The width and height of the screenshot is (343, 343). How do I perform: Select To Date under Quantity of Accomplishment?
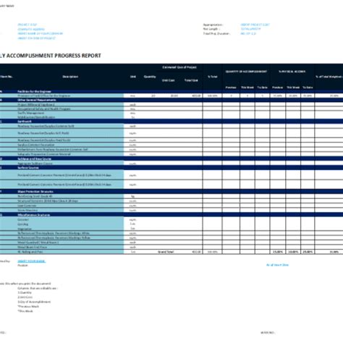click(262, 88)
